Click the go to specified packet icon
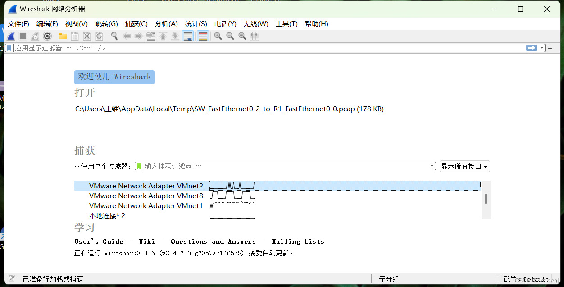This screenshot has width=564, height=287. coord(151,36)
